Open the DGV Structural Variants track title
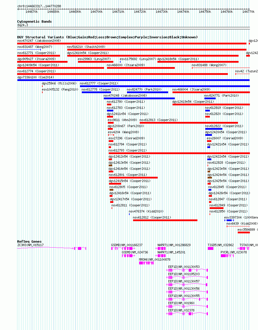The image size is (258, 330). click(108, 37)
